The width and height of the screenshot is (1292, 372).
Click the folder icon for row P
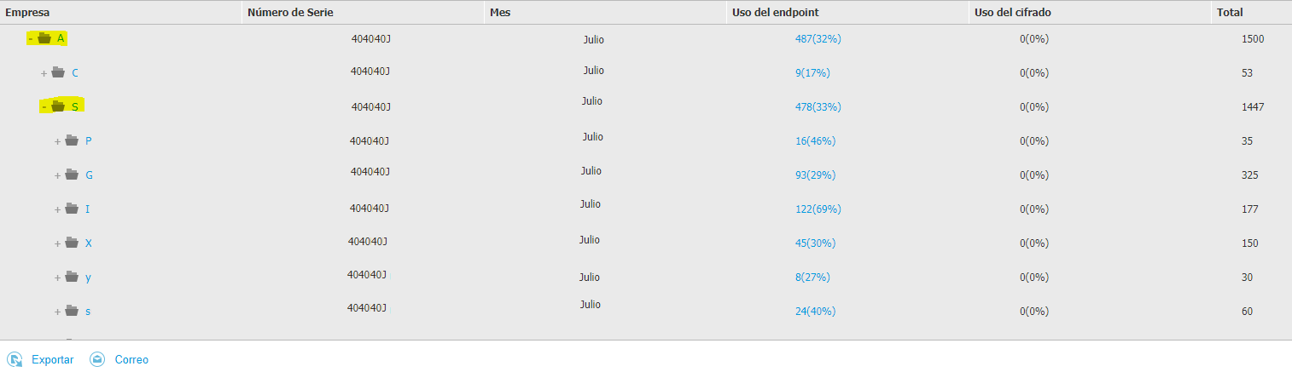[72, 140]
